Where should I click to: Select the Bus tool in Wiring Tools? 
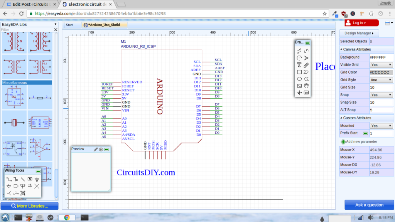click(x=16, y=179)
